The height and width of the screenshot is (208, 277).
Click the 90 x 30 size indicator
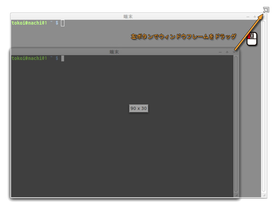[x=138, y=109]
